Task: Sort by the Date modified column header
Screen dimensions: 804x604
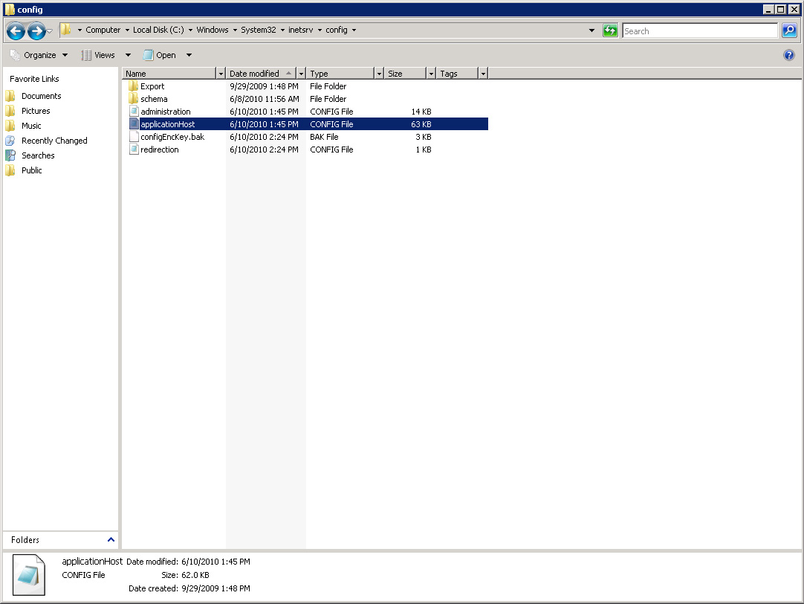Action: click(261, 74)
